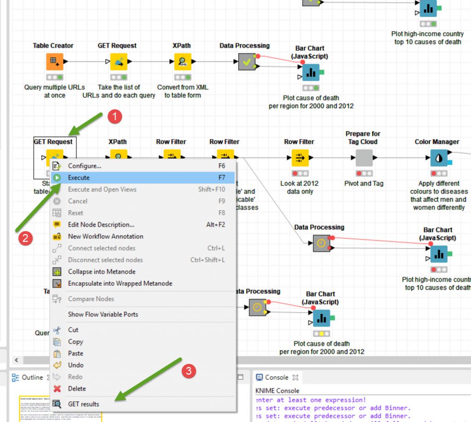Image resolution: width=471 pixels, height=422 pixels.
Task: Click the Table Creator node icon
Action: pos(54,61)
